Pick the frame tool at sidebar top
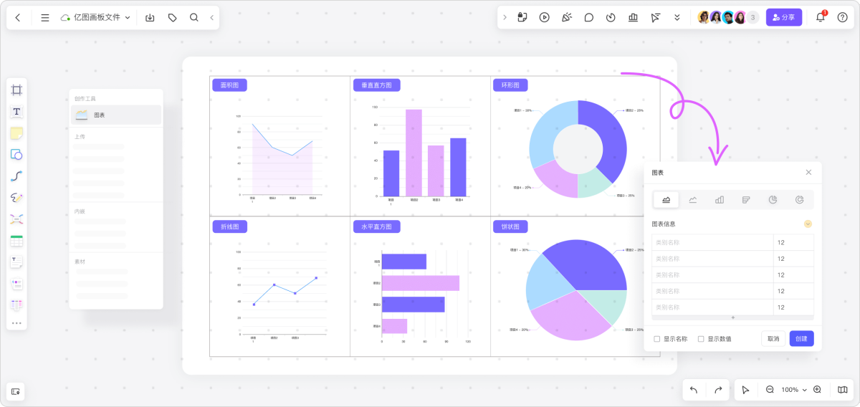Viewport: 860px width, 407px height. point(16,90)
